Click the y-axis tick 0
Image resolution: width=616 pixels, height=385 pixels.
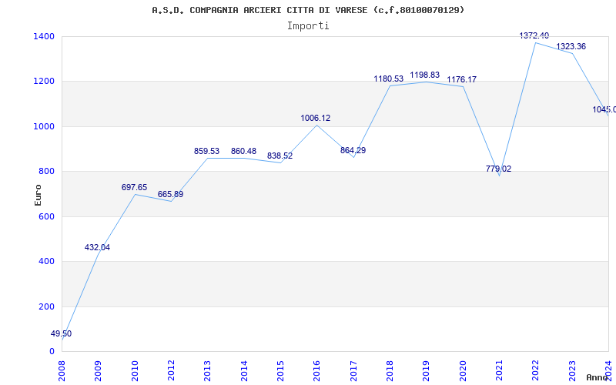pyautogui.click(x=52, y=351)
